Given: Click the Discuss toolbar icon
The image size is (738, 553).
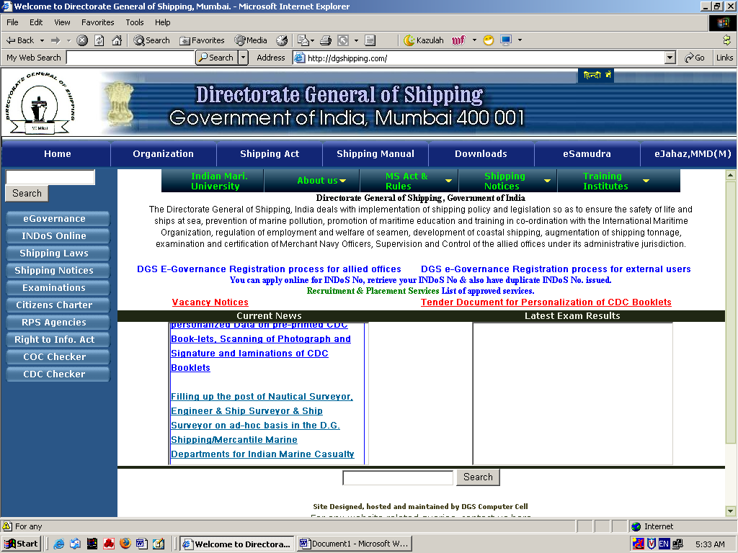Looking at the screenshot, I should coord(370,40).
